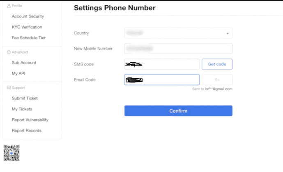The width and height of the screenshot is (283, 172).
Task: Open My API settings
Action: pos(18,73)
